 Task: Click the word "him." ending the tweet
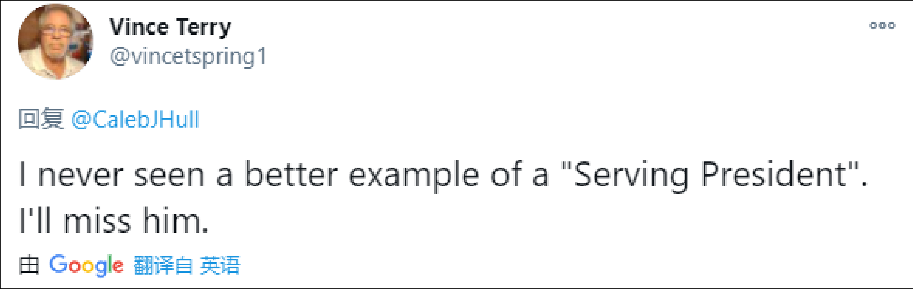click(x=175, y=220)
